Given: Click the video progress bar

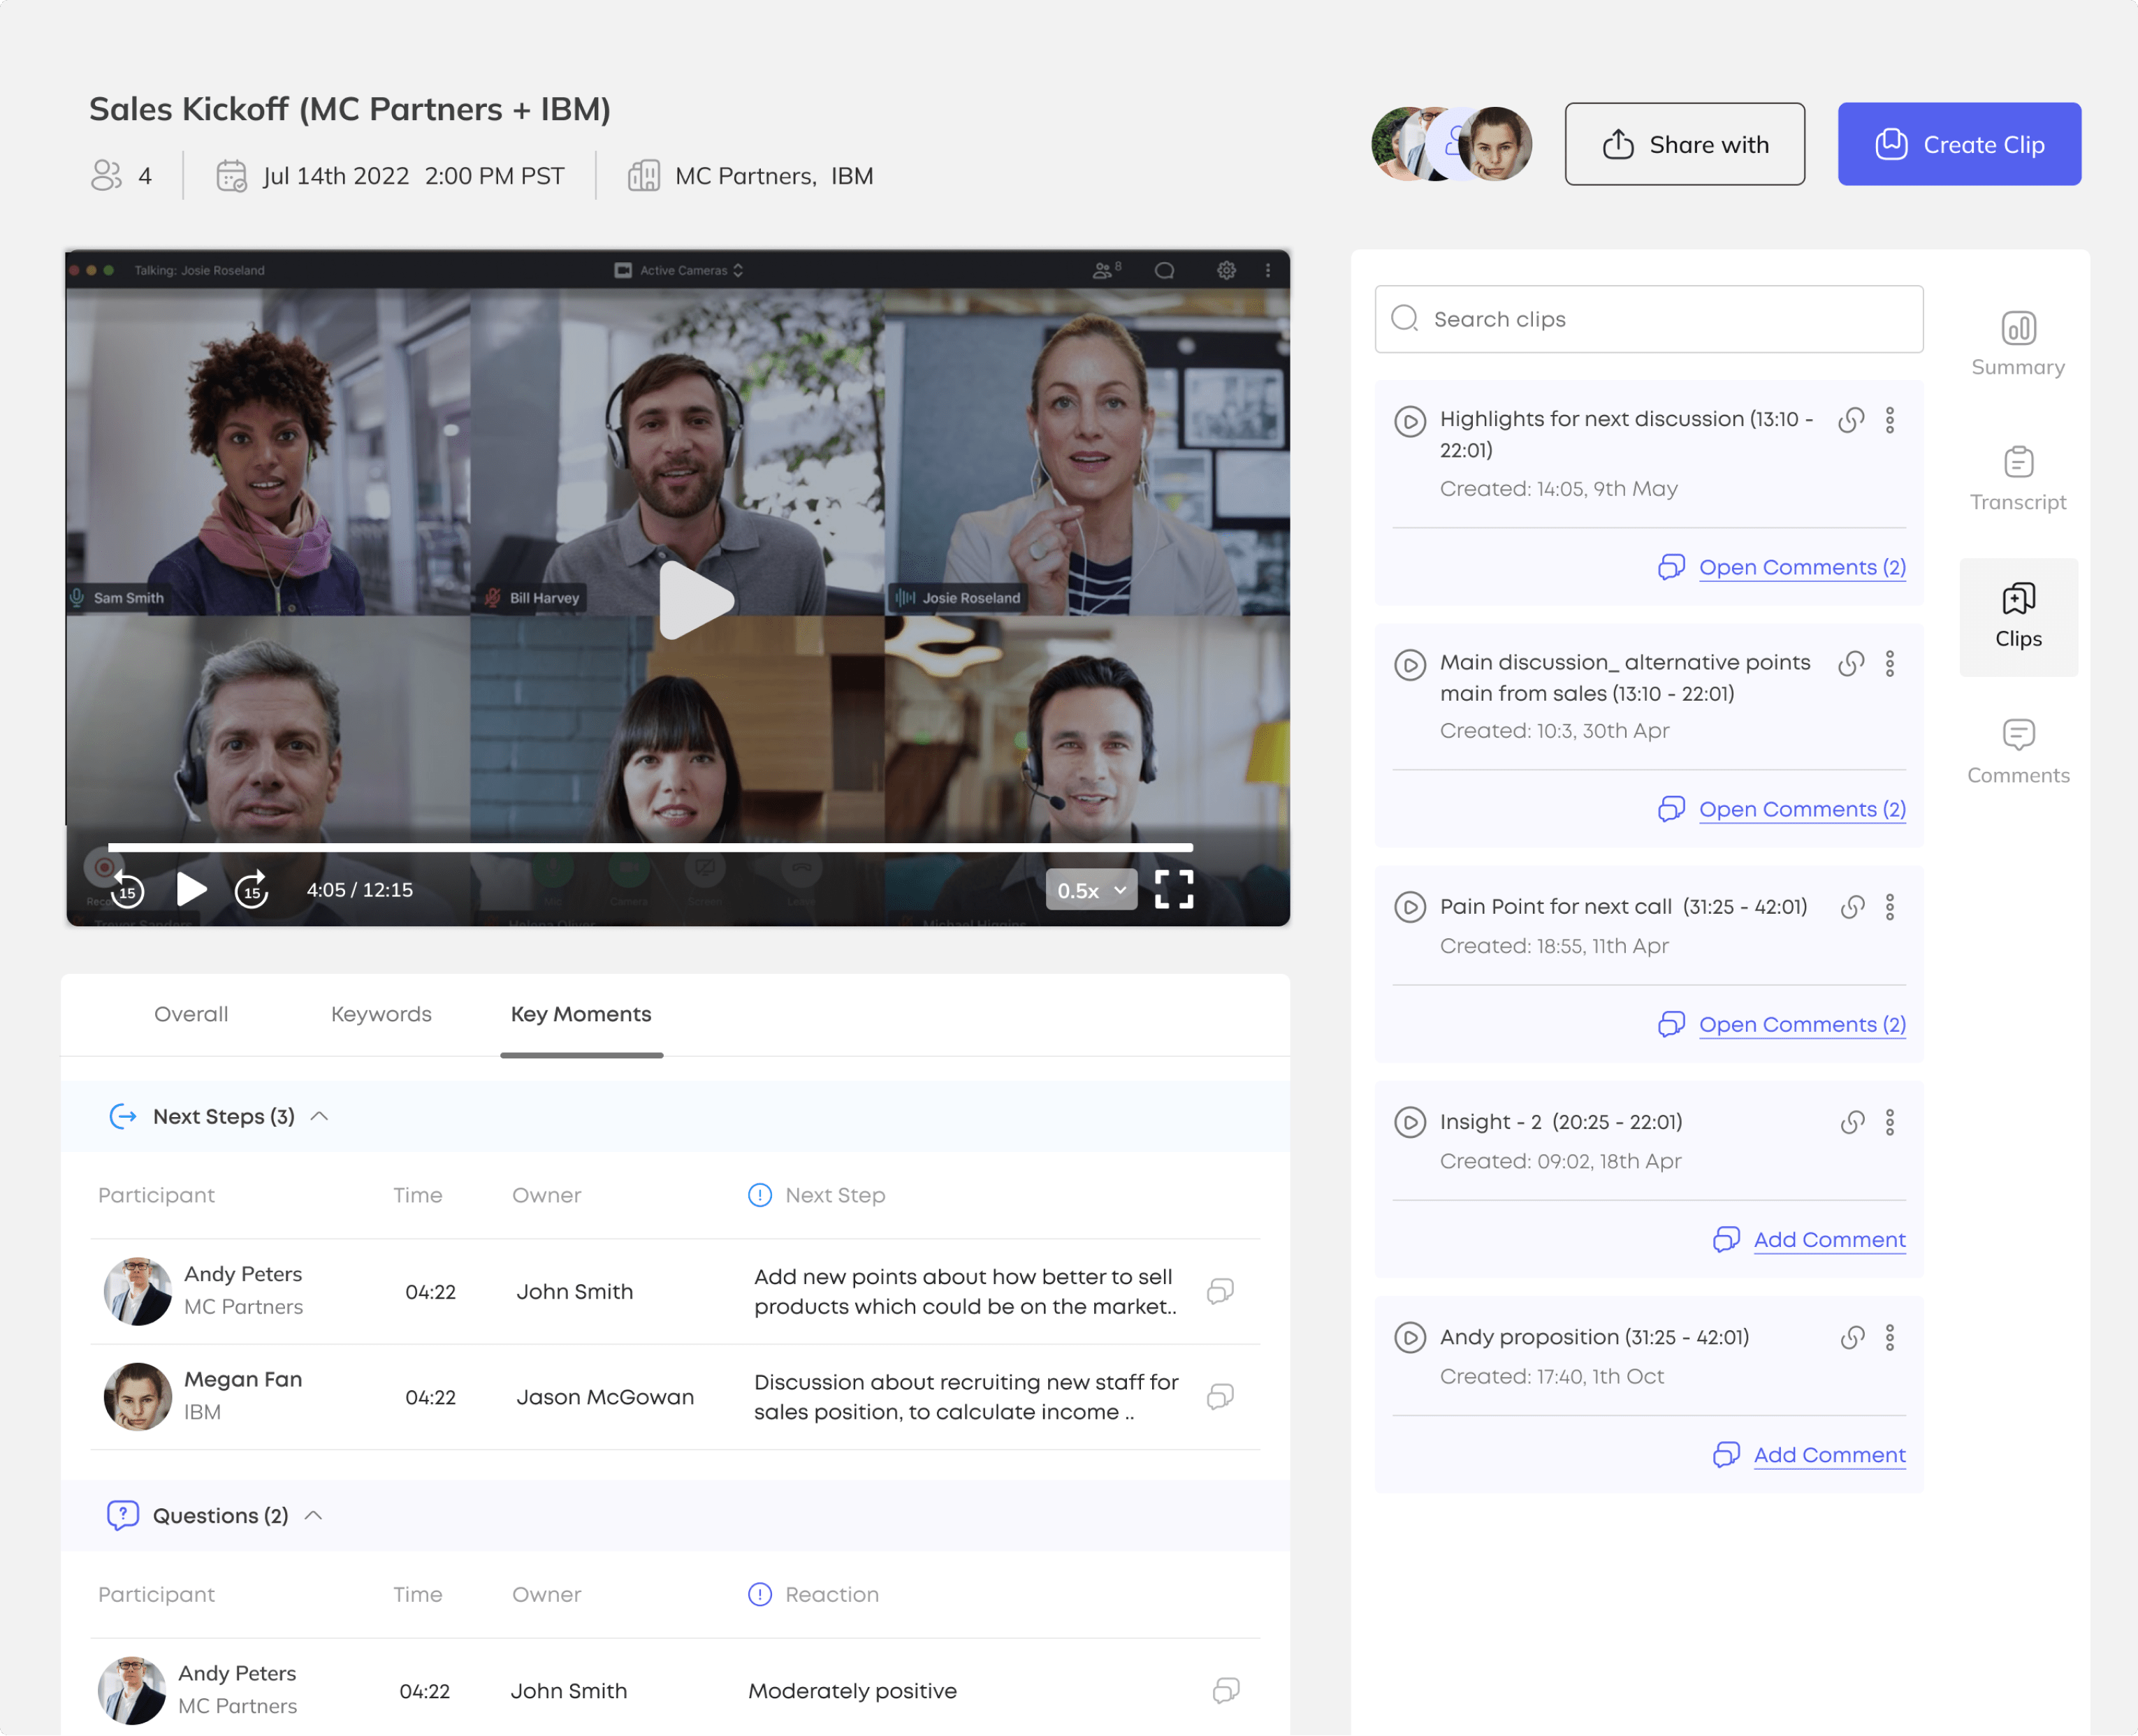Looking at the screenshot, I should tap(650, 847).
